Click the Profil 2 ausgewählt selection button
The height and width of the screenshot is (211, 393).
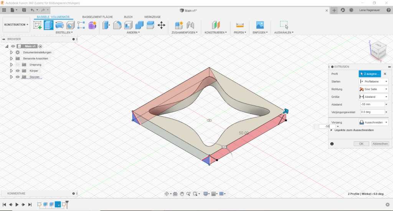[370, 74]
